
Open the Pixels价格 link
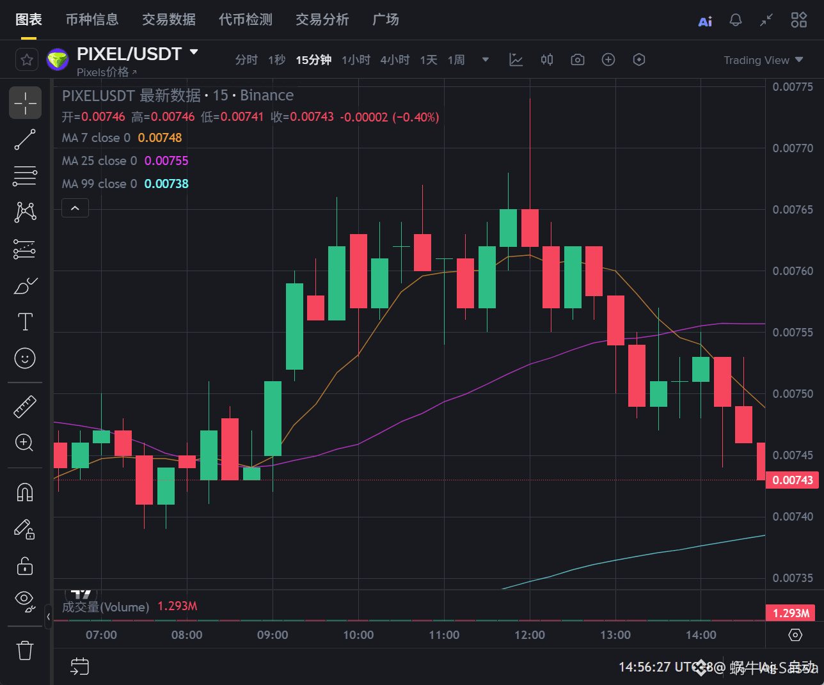pyautogui.click(x=107, y=72)
